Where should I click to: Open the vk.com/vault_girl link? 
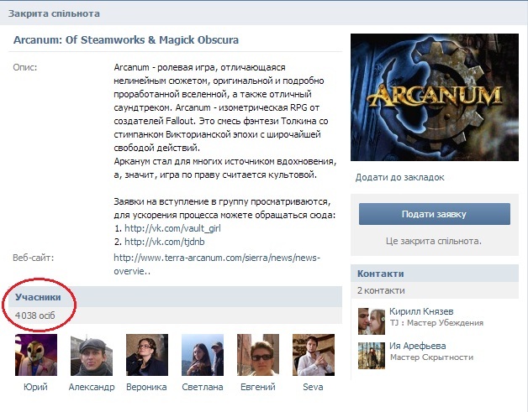tap(172, 228)
